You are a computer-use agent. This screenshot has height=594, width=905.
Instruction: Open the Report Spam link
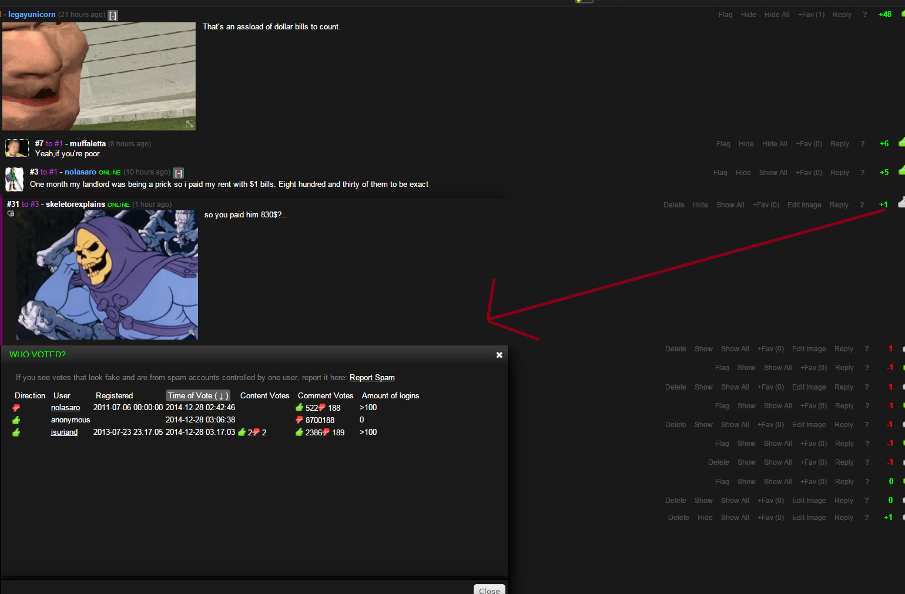(x=372, y=378)
